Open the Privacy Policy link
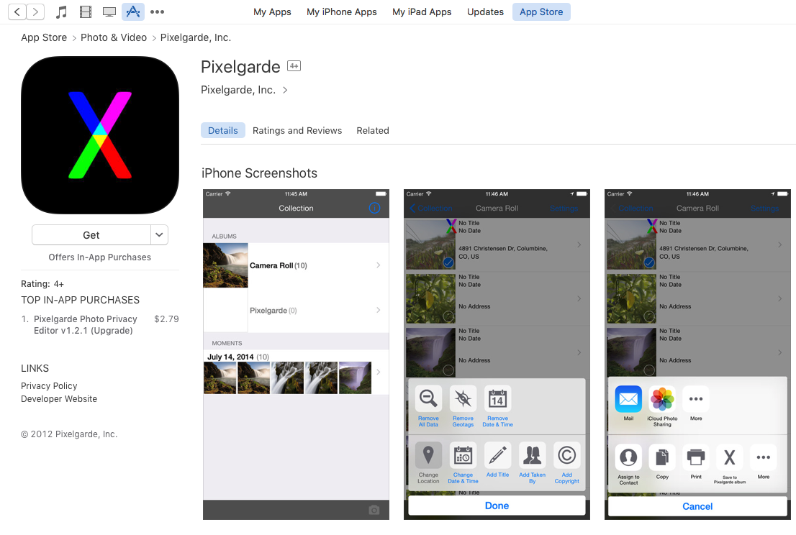796x535 pixels. click(49, 386)
